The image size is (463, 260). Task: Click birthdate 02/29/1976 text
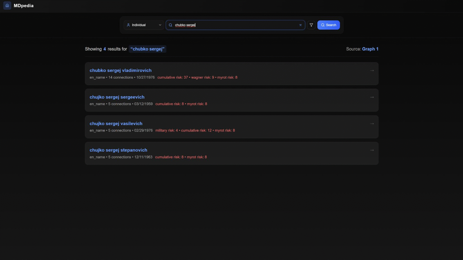point(143,130)
